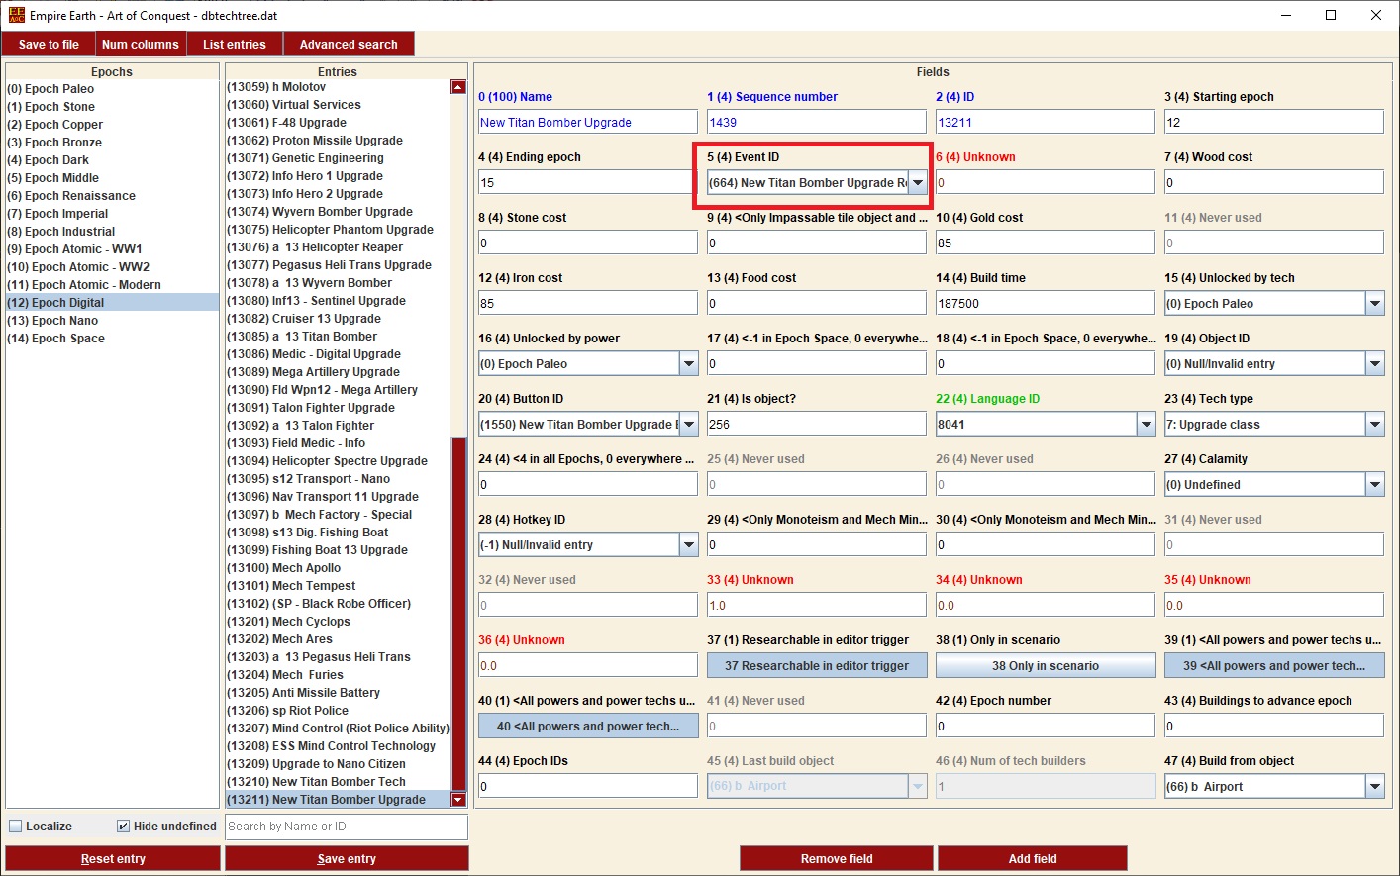Click Sequence number field showing 1439
Image resolution: width=1400 pixels, height=876 pixels.
click(817, 123)
